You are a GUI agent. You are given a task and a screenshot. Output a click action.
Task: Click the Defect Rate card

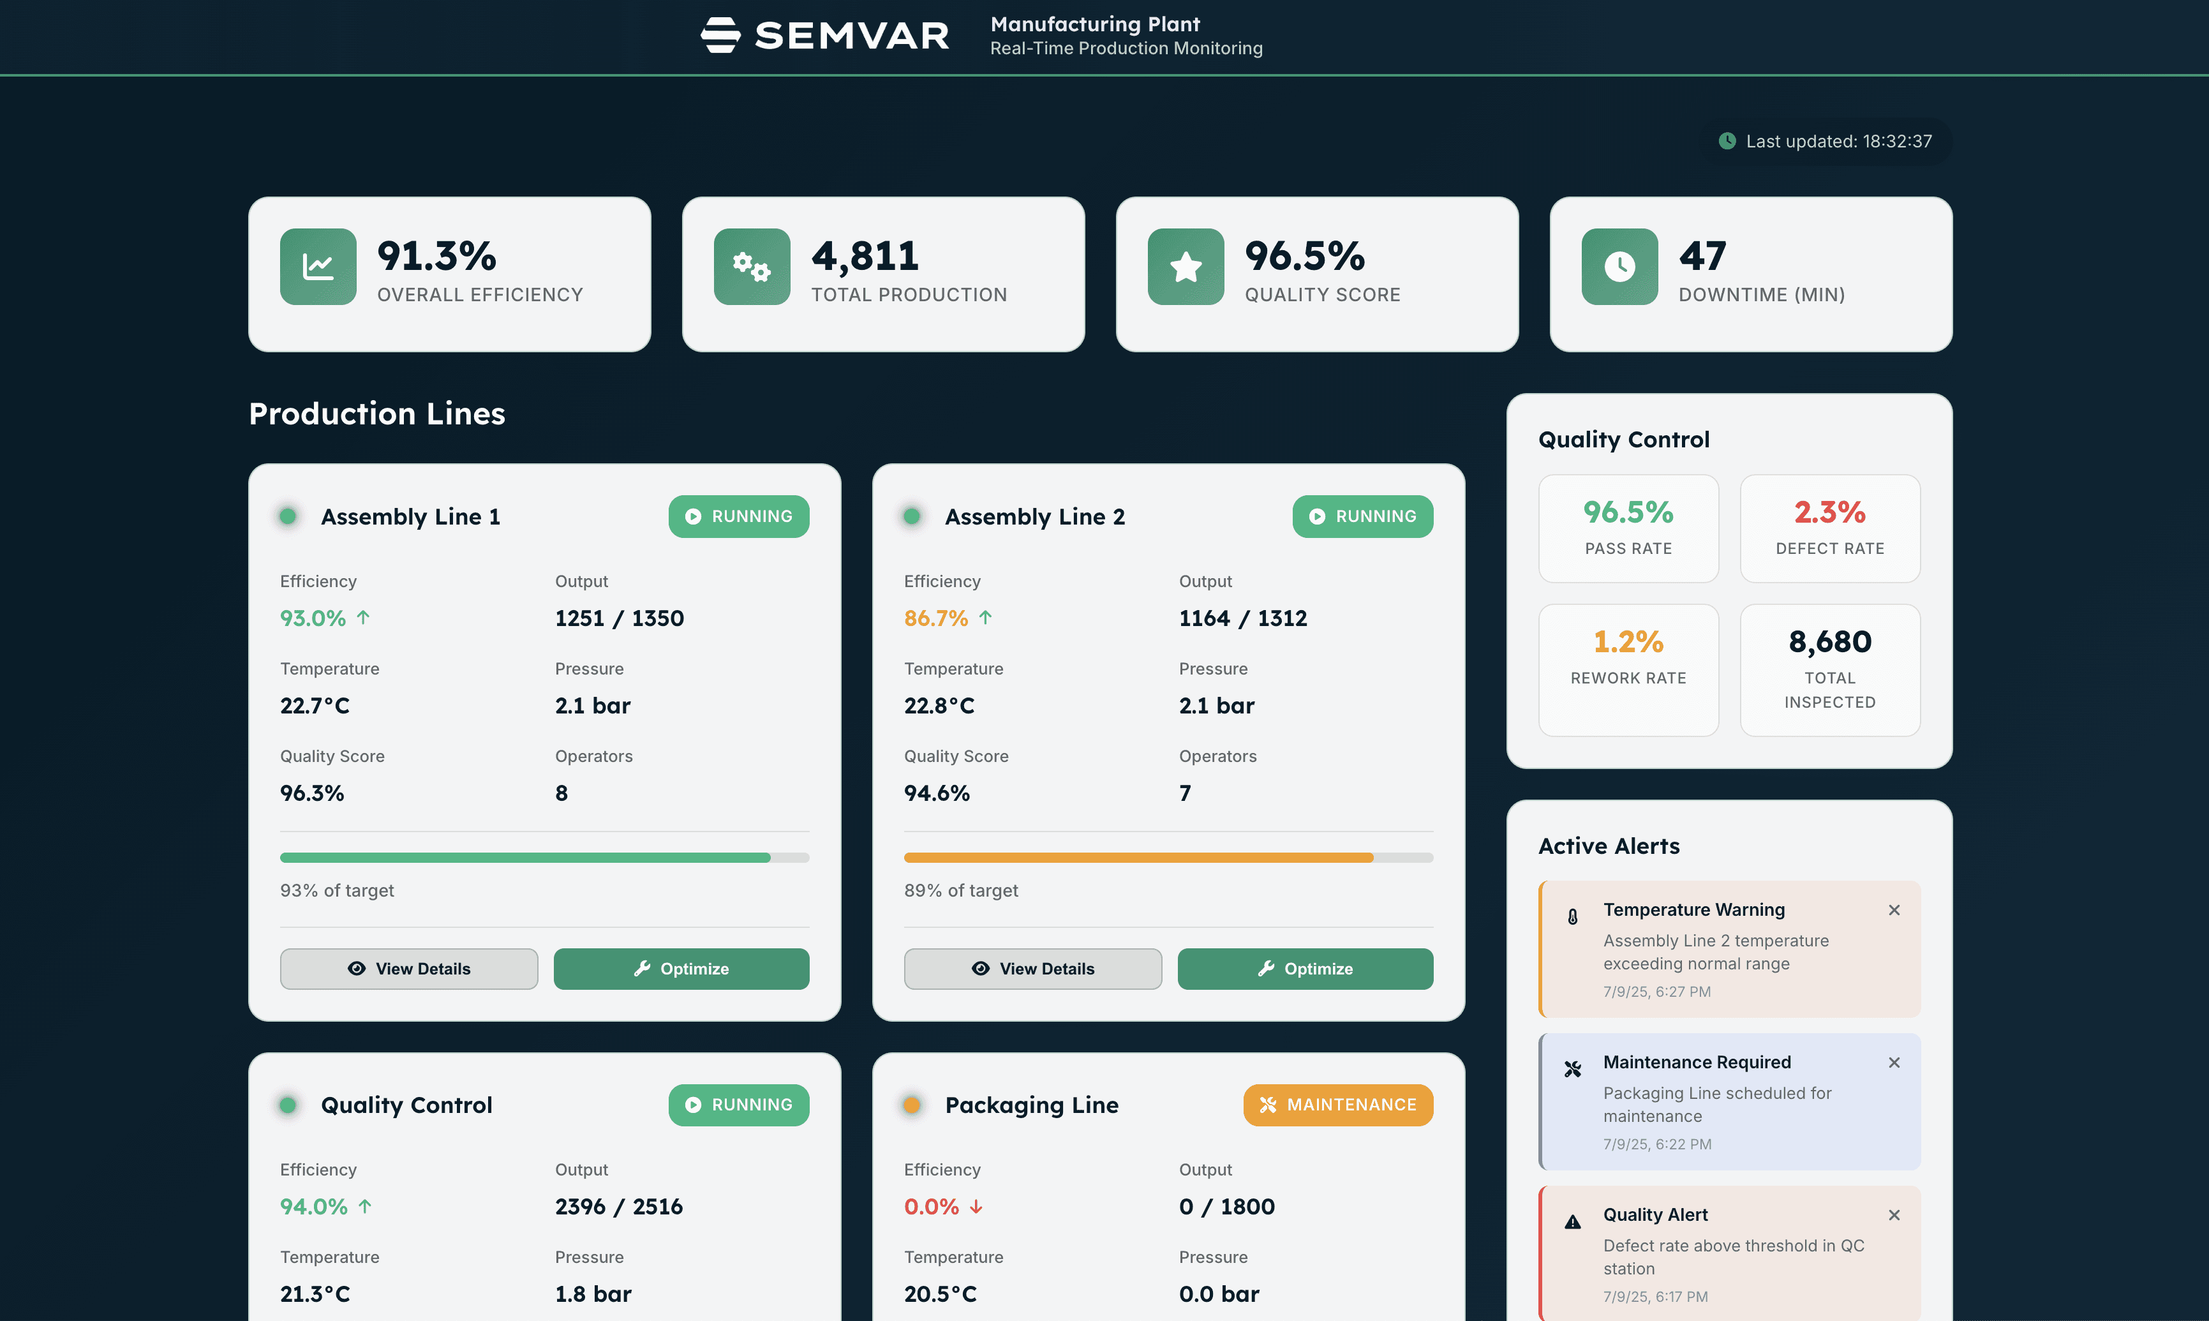pyautogui.click(x=1829, y=528)
